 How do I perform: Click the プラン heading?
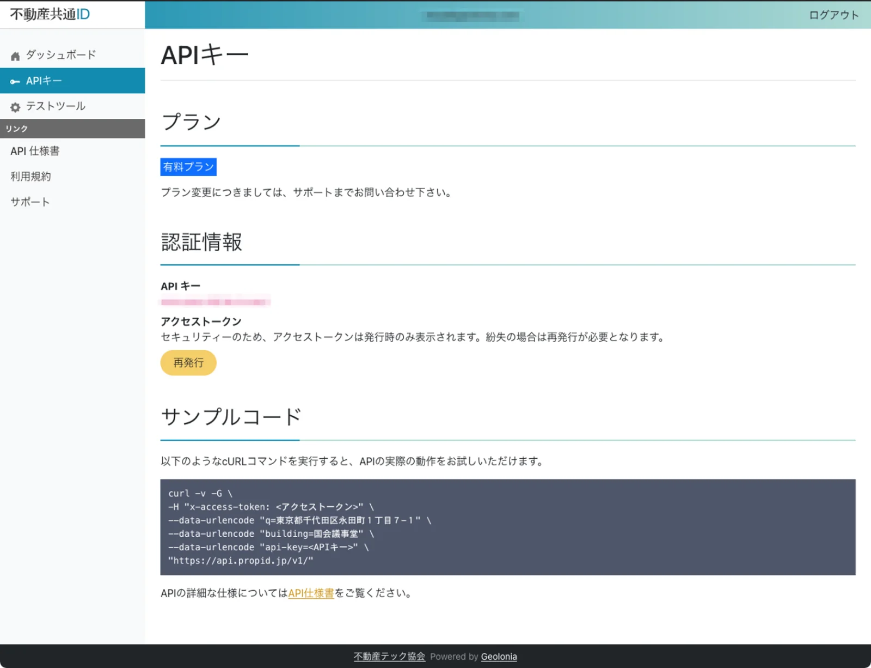191,122
